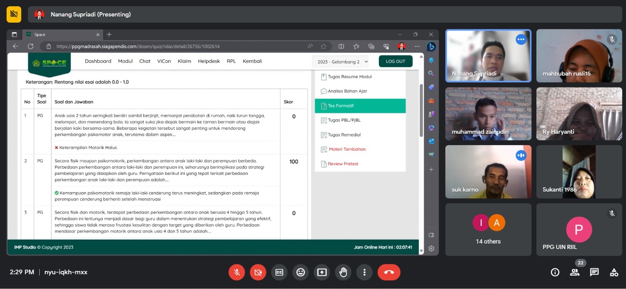Screen dimensions: 626x289
Task: Click the Klaim navigation link
Action: pyautogui.click(x=184, y=61)
